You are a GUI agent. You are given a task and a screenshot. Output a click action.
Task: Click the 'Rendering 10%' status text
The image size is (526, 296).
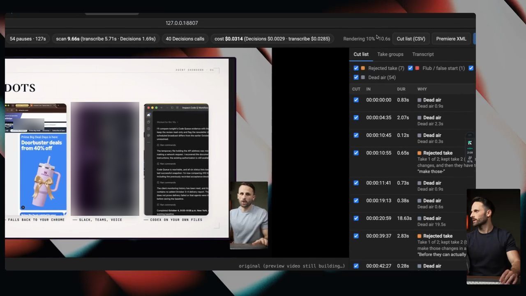[x=359, y=39]
